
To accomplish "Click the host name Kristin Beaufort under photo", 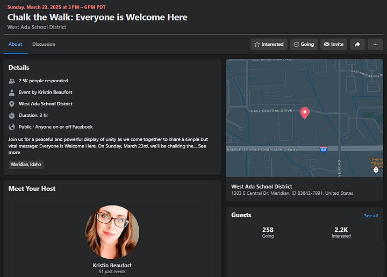I will pos(112,265).
